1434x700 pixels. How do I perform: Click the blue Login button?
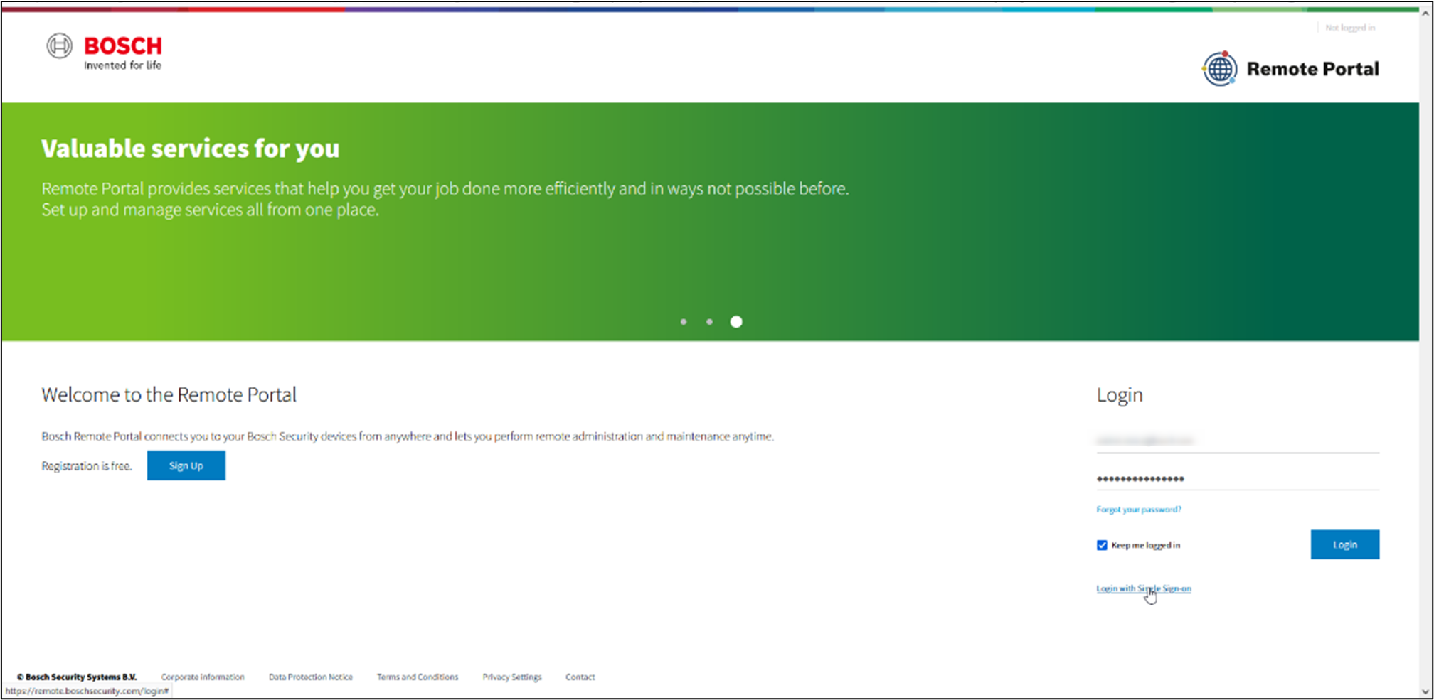pyautogui.click(x=1344, y=544)
